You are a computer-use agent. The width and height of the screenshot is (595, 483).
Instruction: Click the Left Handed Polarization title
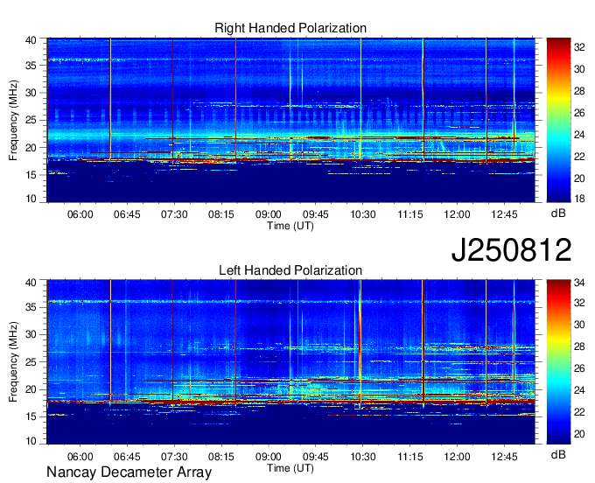[x=290, y=270]
